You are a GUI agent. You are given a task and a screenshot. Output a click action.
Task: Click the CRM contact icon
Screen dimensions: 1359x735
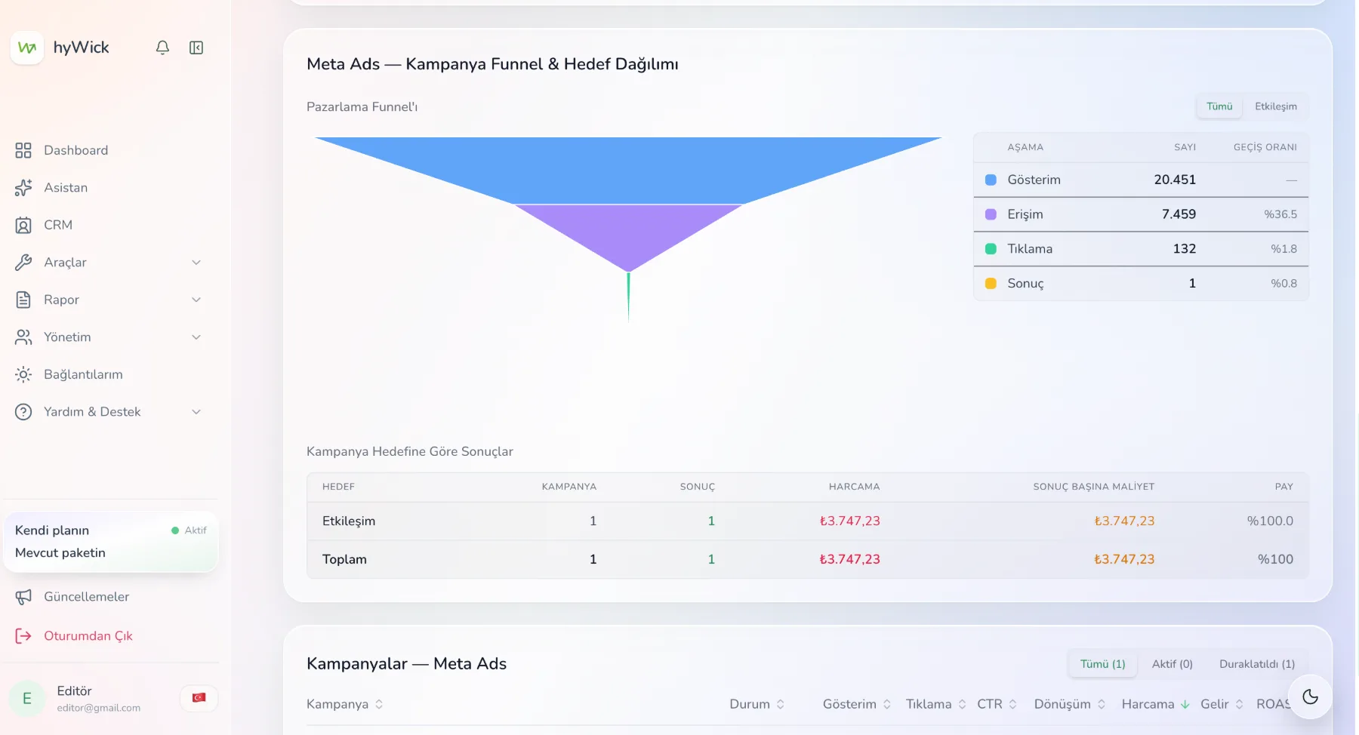click(23, 225)
